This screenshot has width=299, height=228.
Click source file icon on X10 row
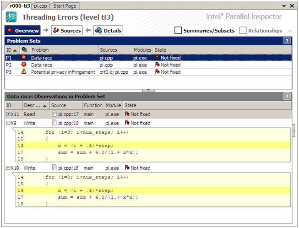pos(54,168)
